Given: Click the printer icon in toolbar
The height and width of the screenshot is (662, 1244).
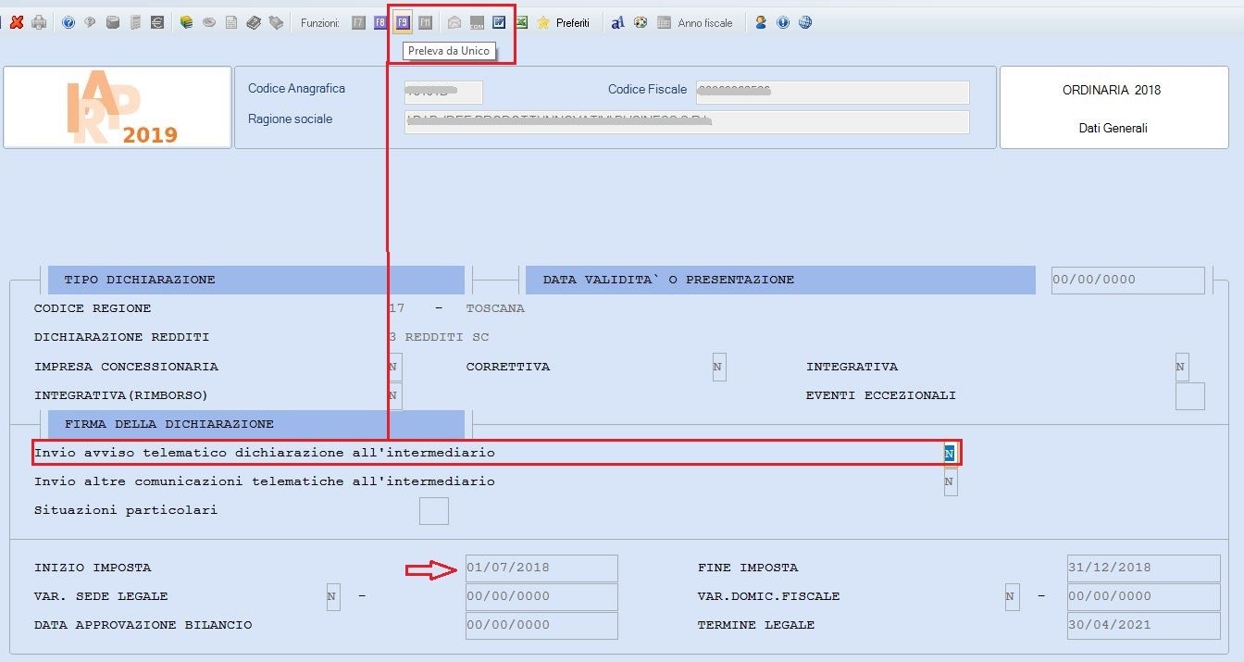Looking at the screenshot, I should (39, 22).
